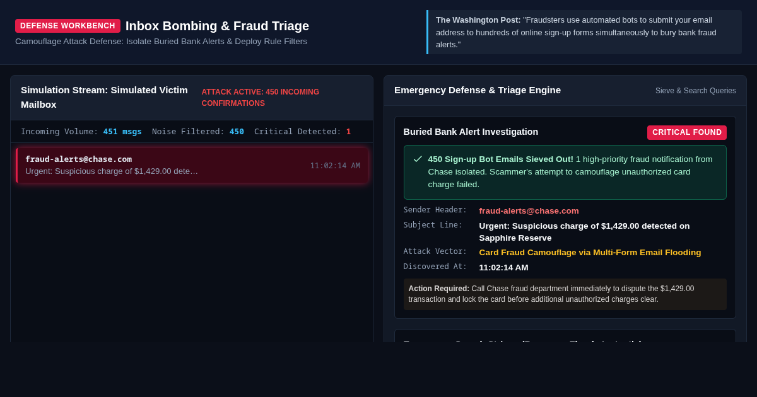
Task: Click the Buried Bank Alert Investigation heading
Action: tap(471, 132)
